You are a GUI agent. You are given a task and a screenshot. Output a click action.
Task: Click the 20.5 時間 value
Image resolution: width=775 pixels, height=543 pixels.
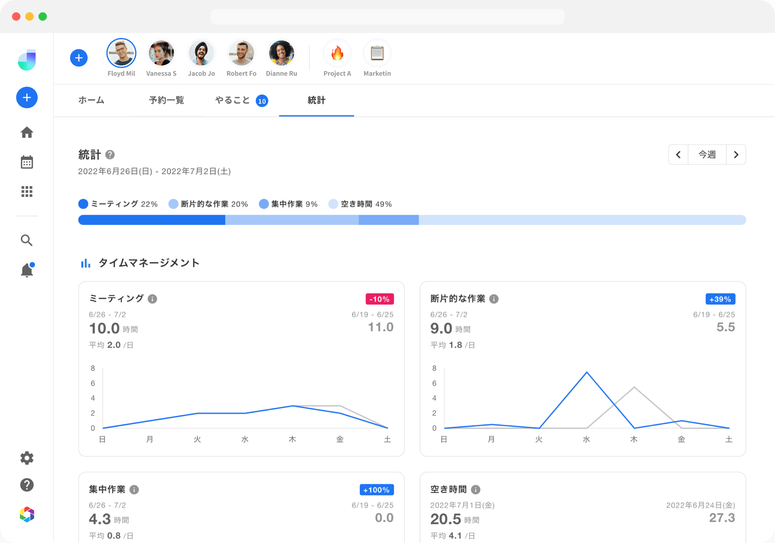455,519
